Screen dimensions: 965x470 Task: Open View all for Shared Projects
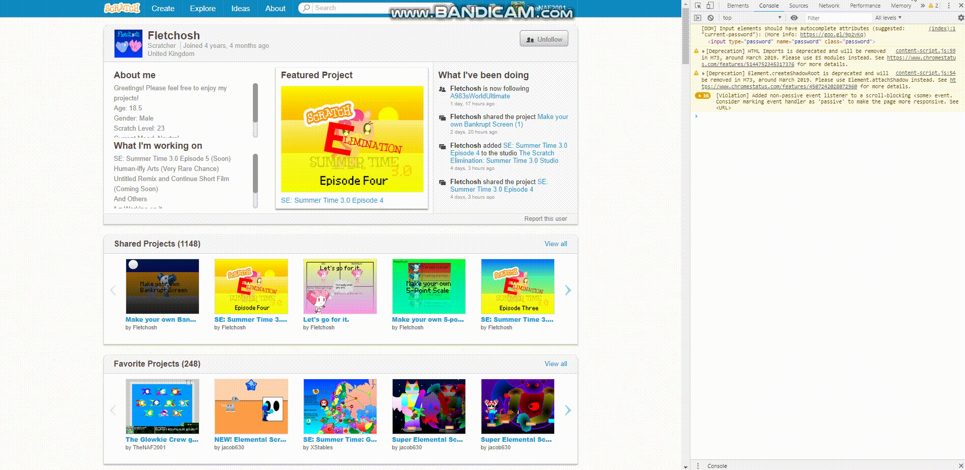(555, 244)
